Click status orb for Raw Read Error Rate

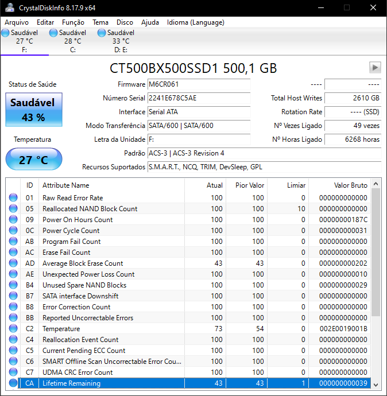13,197
